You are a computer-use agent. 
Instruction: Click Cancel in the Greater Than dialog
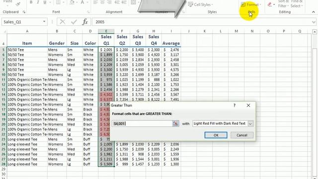pos(242,135)
